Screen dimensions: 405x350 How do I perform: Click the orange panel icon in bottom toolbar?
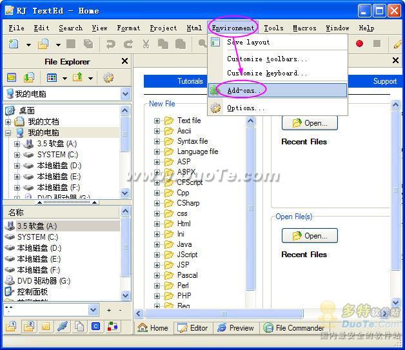46,327
